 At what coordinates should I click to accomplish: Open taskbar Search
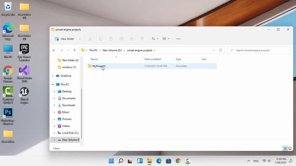point(121,161)
